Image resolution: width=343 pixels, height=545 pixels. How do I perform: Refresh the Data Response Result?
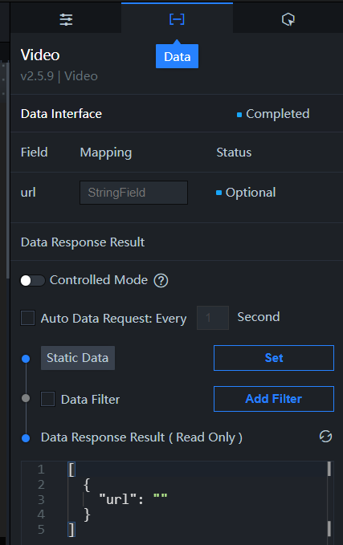(x=325, y=437)
